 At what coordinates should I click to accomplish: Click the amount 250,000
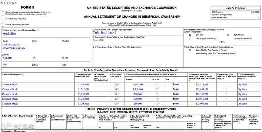pyautogui.click(x=138, y=104)
